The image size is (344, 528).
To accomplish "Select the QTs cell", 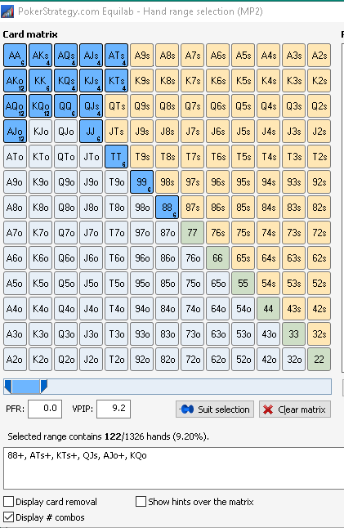I will point(117,105).
